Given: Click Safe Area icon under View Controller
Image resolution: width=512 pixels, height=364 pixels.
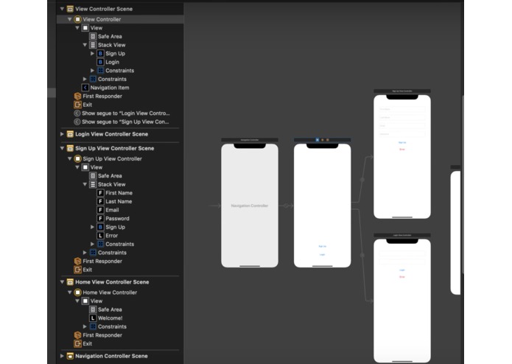Looking at the screenshot, I should point(93,36).
